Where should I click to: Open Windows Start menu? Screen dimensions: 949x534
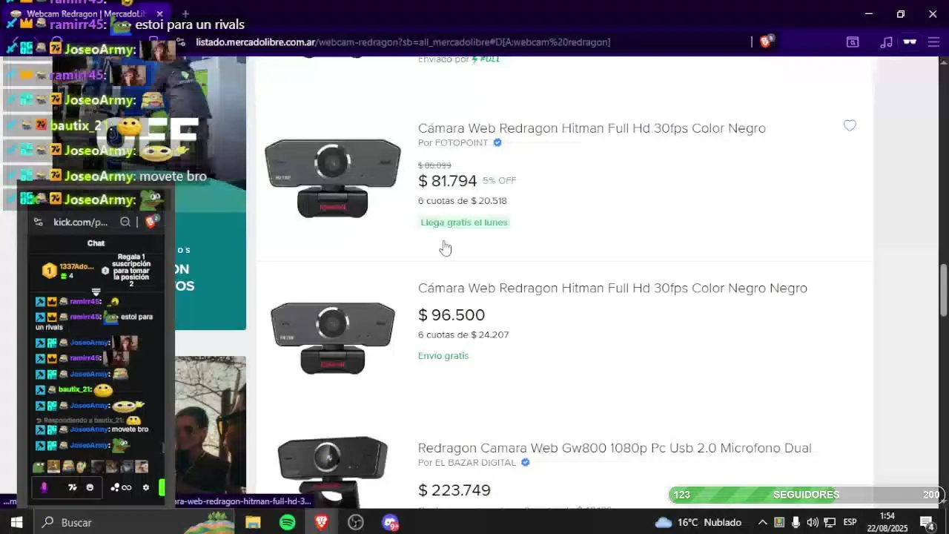tap(16, 522)
